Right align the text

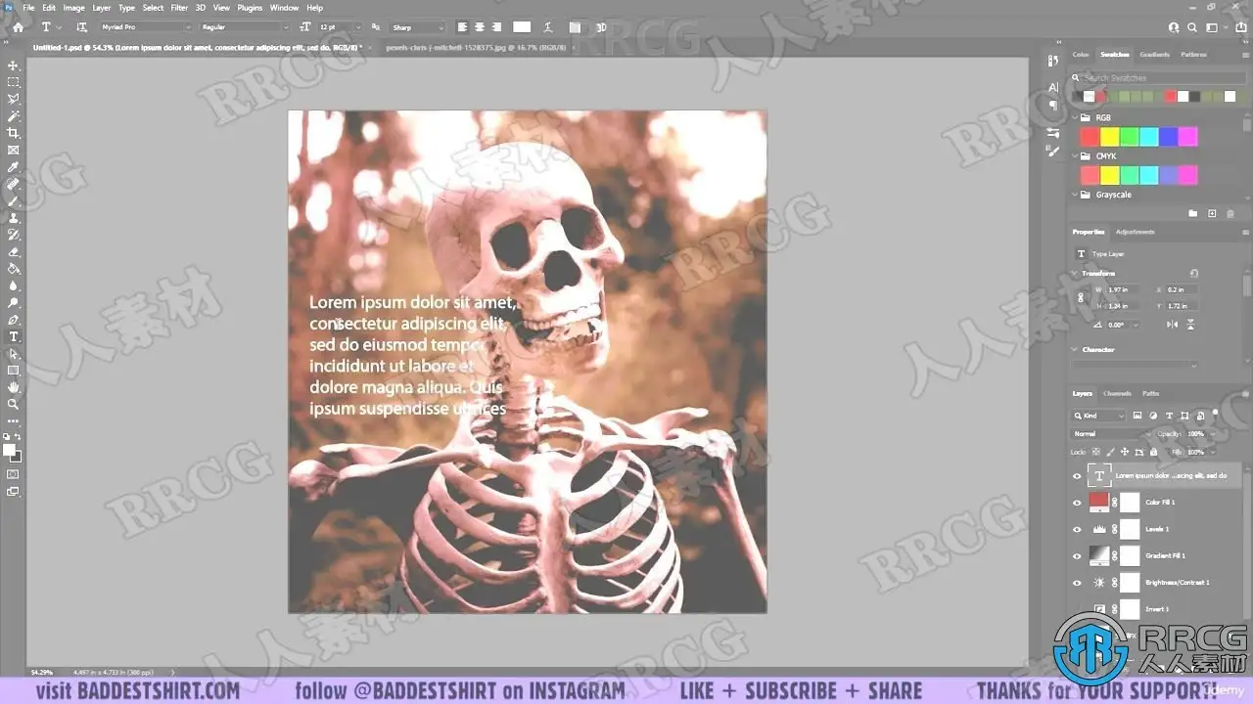(x=497, y=27)
